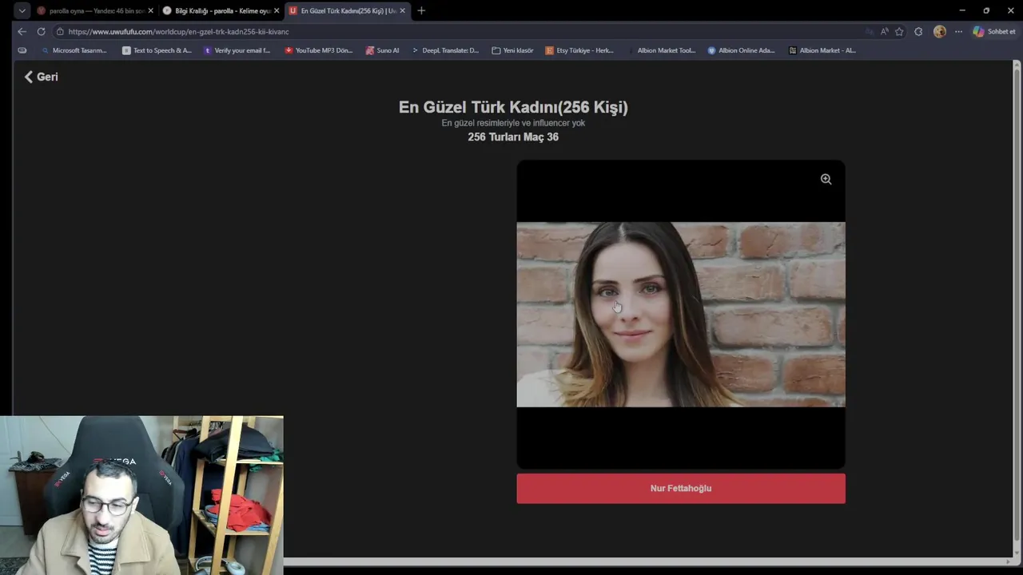The image size is (1023, 575).
Task: Vote for Nur Fettahoğlu with the red button
Action: coord(680,488)
